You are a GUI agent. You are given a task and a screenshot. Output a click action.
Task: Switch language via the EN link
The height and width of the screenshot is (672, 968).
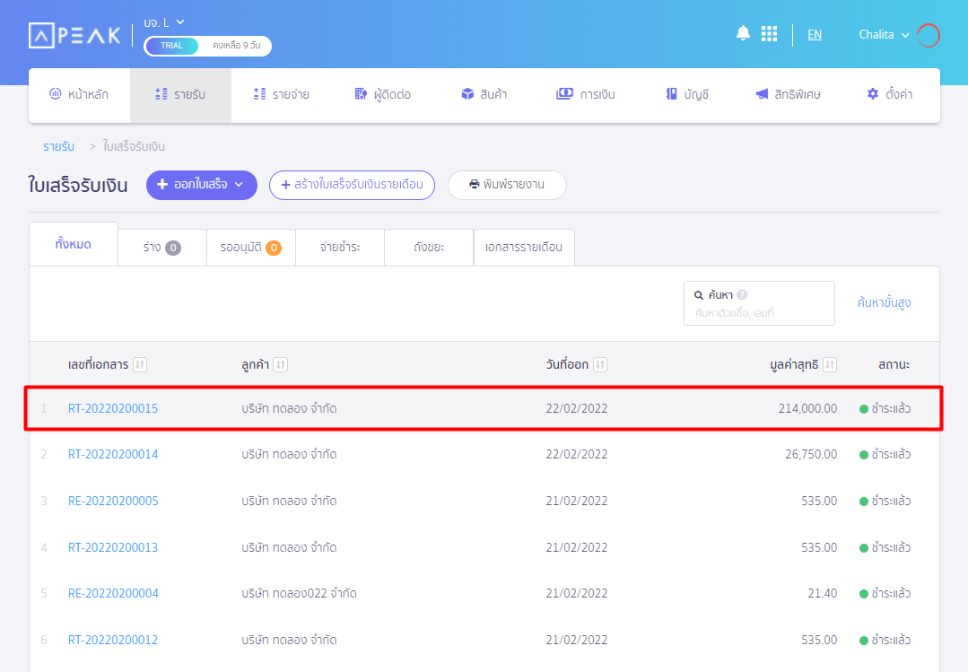coord(815,35)
